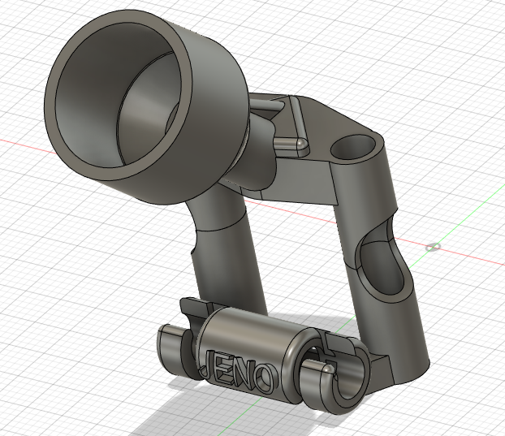This screenshot has width=505, height=436.
Task: Select the embossed letter N in JENO
Action: [244, 373]
